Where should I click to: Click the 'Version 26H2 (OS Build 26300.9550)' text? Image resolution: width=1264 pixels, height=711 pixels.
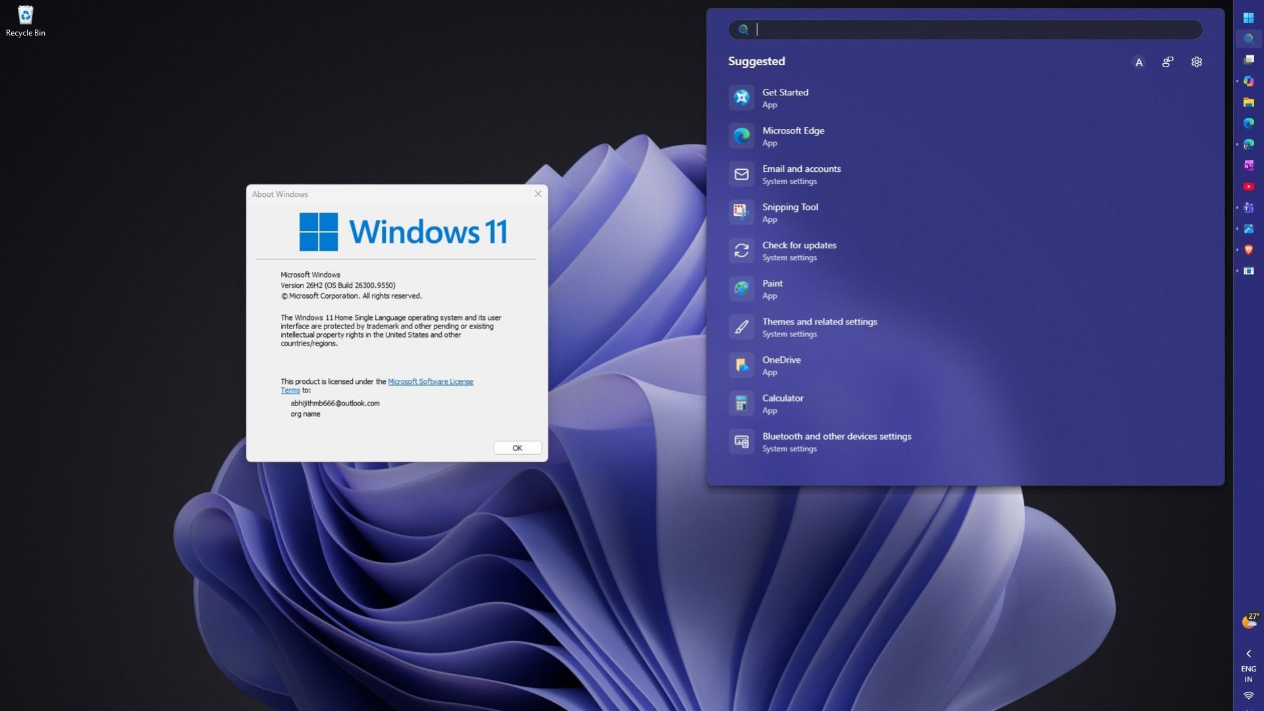338,285
